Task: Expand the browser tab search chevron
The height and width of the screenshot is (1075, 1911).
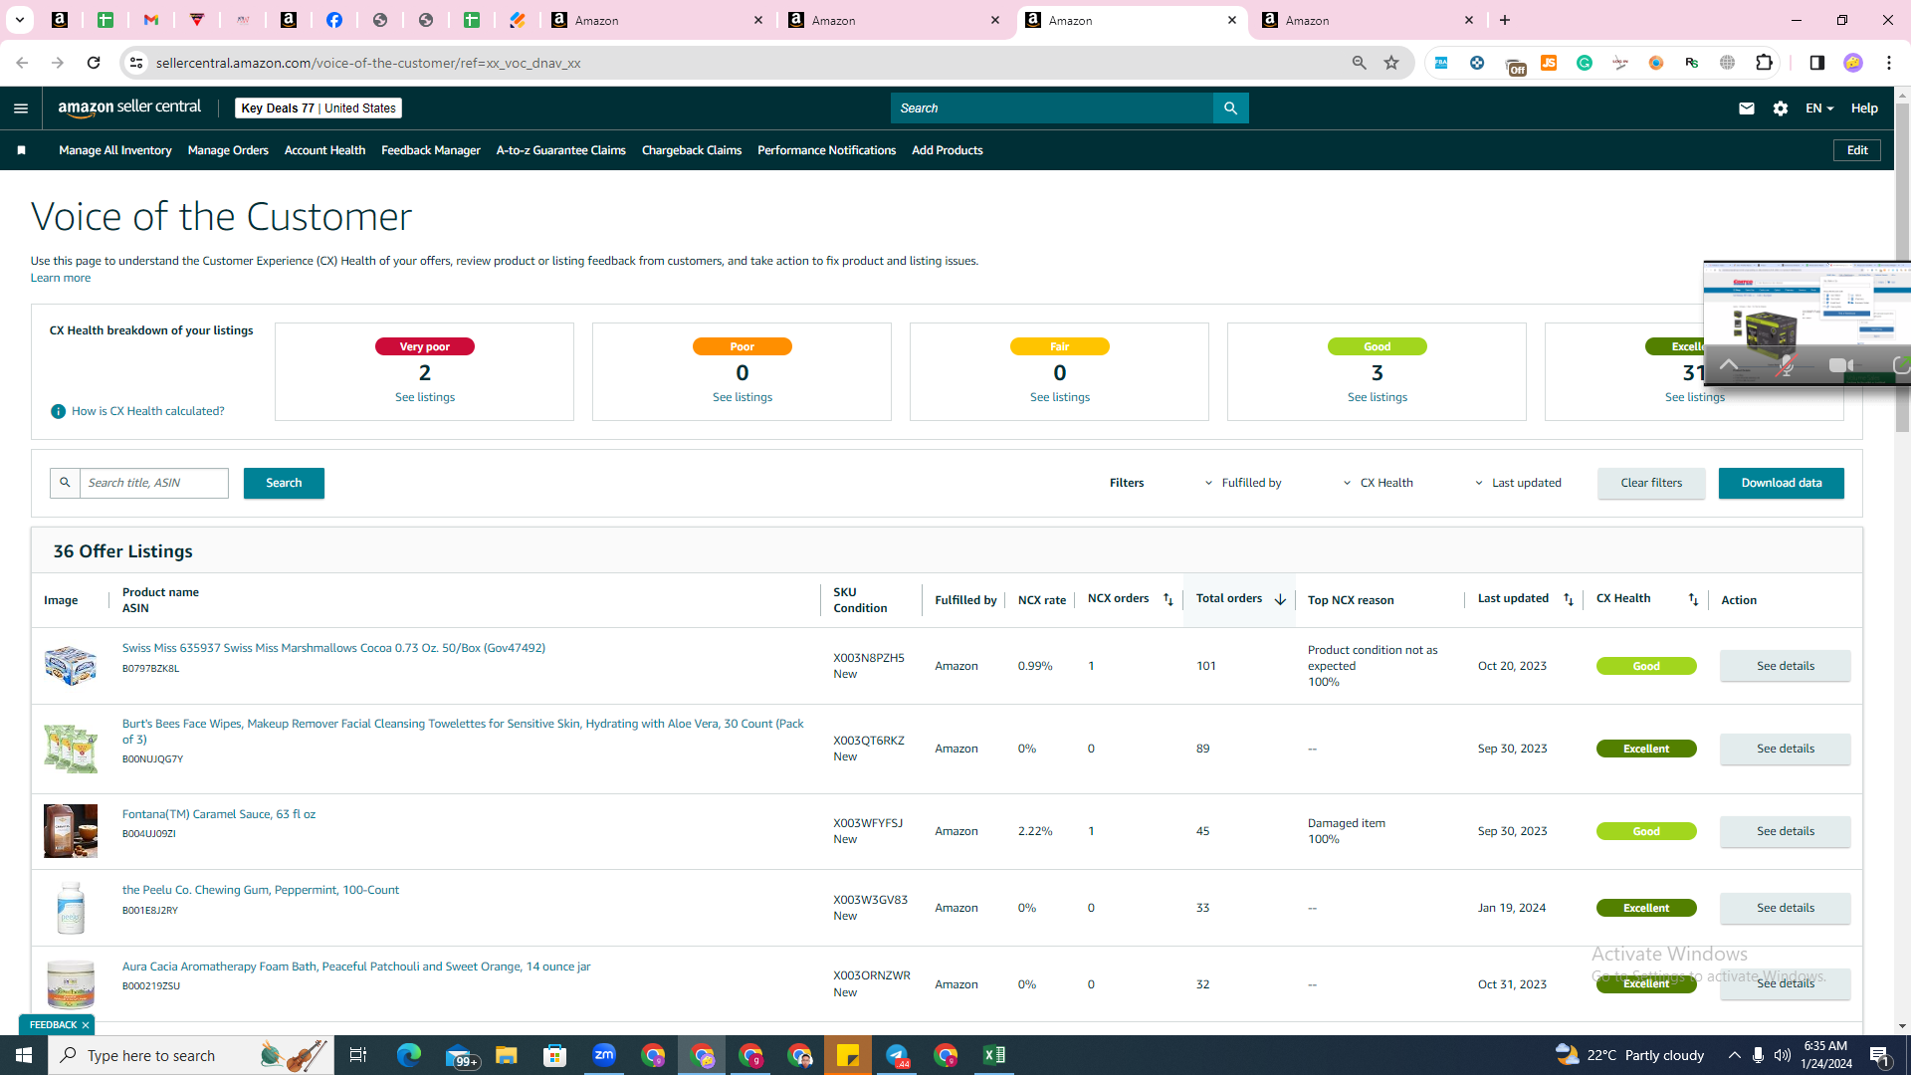Action: (x=19, y=20)
